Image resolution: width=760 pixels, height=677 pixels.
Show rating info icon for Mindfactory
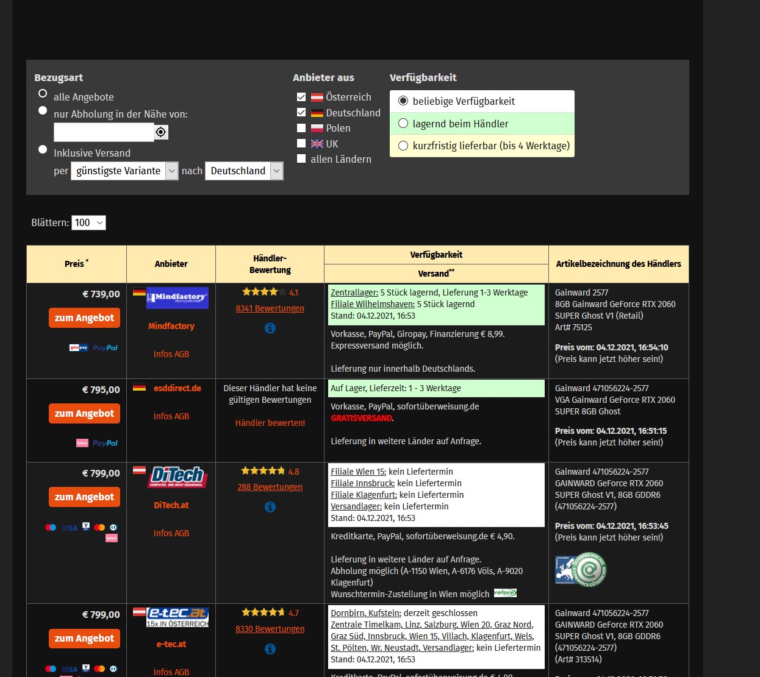[x=270, y=328]
